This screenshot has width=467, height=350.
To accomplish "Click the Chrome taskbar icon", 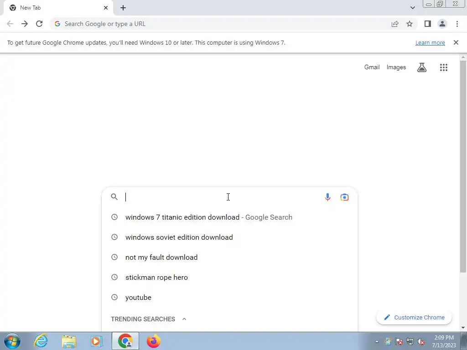I will click(125, 341).
